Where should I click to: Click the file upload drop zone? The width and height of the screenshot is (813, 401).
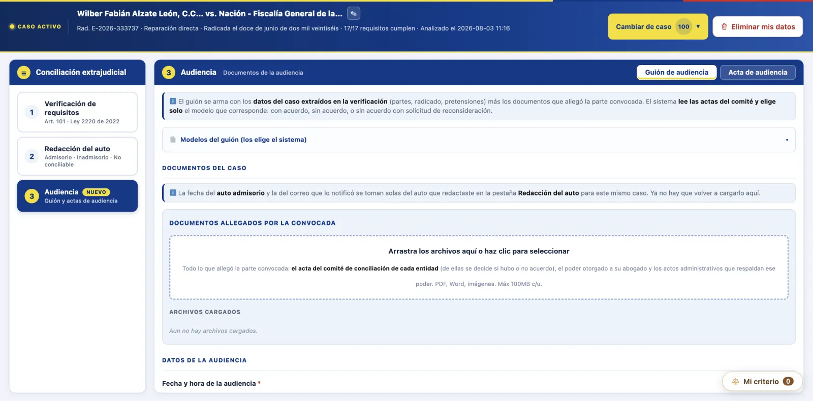click(x=479, y=268)
